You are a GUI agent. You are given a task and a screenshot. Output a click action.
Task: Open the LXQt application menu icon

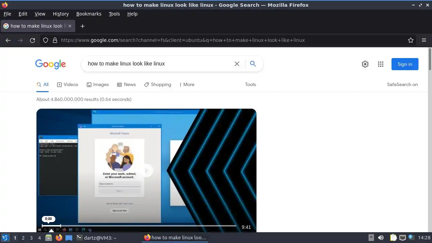click(5, 238)
